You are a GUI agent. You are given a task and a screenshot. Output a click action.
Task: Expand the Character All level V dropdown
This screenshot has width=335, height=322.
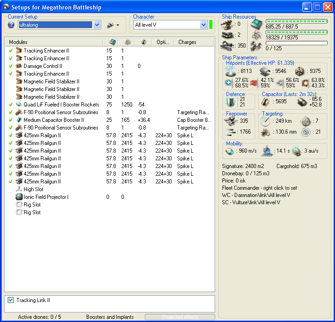[203, 25]
